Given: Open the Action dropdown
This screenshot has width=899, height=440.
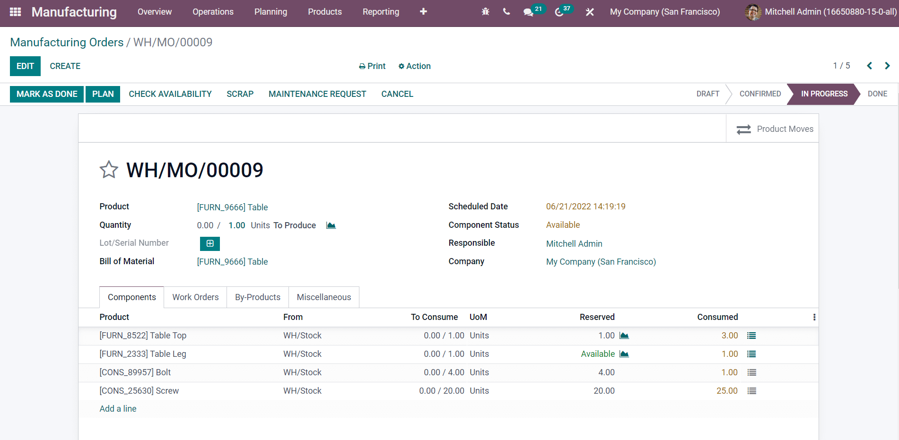Looking at the screenshot, I should (414, 66).
